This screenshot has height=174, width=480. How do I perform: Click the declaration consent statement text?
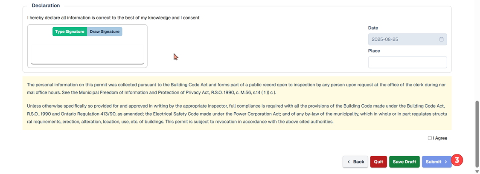pos(113,18)
